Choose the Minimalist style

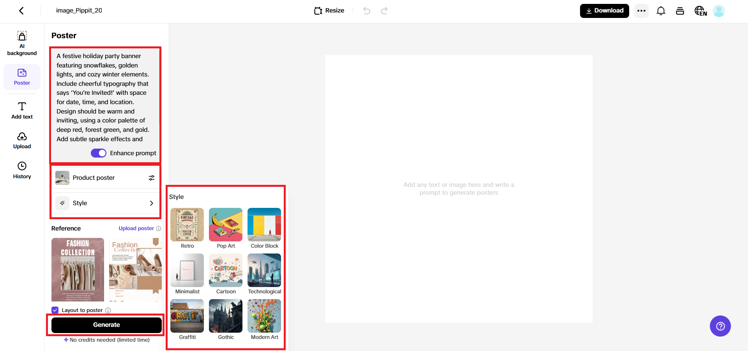point(187,274)
